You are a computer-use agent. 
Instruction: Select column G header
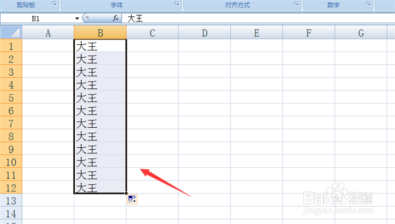pyautogui.click(x=361, y=33)
